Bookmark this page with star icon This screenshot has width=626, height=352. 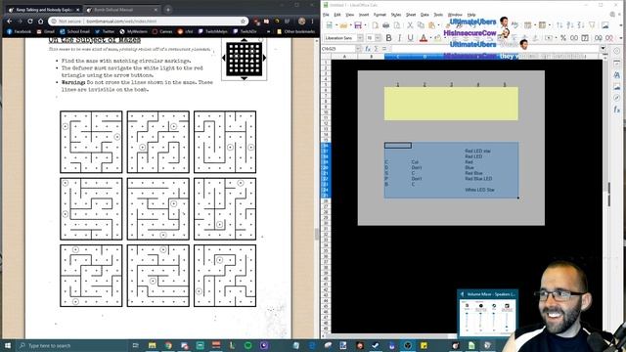pos(243,22)
